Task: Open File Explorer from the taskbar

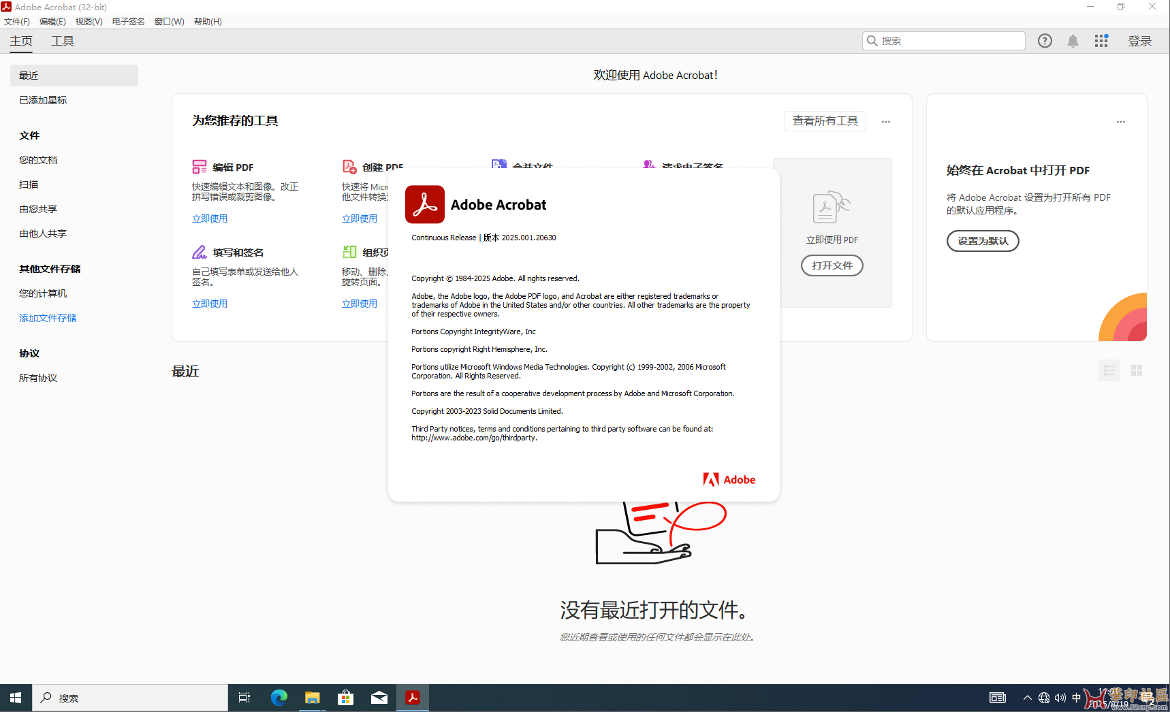Action: click(312, 698)
